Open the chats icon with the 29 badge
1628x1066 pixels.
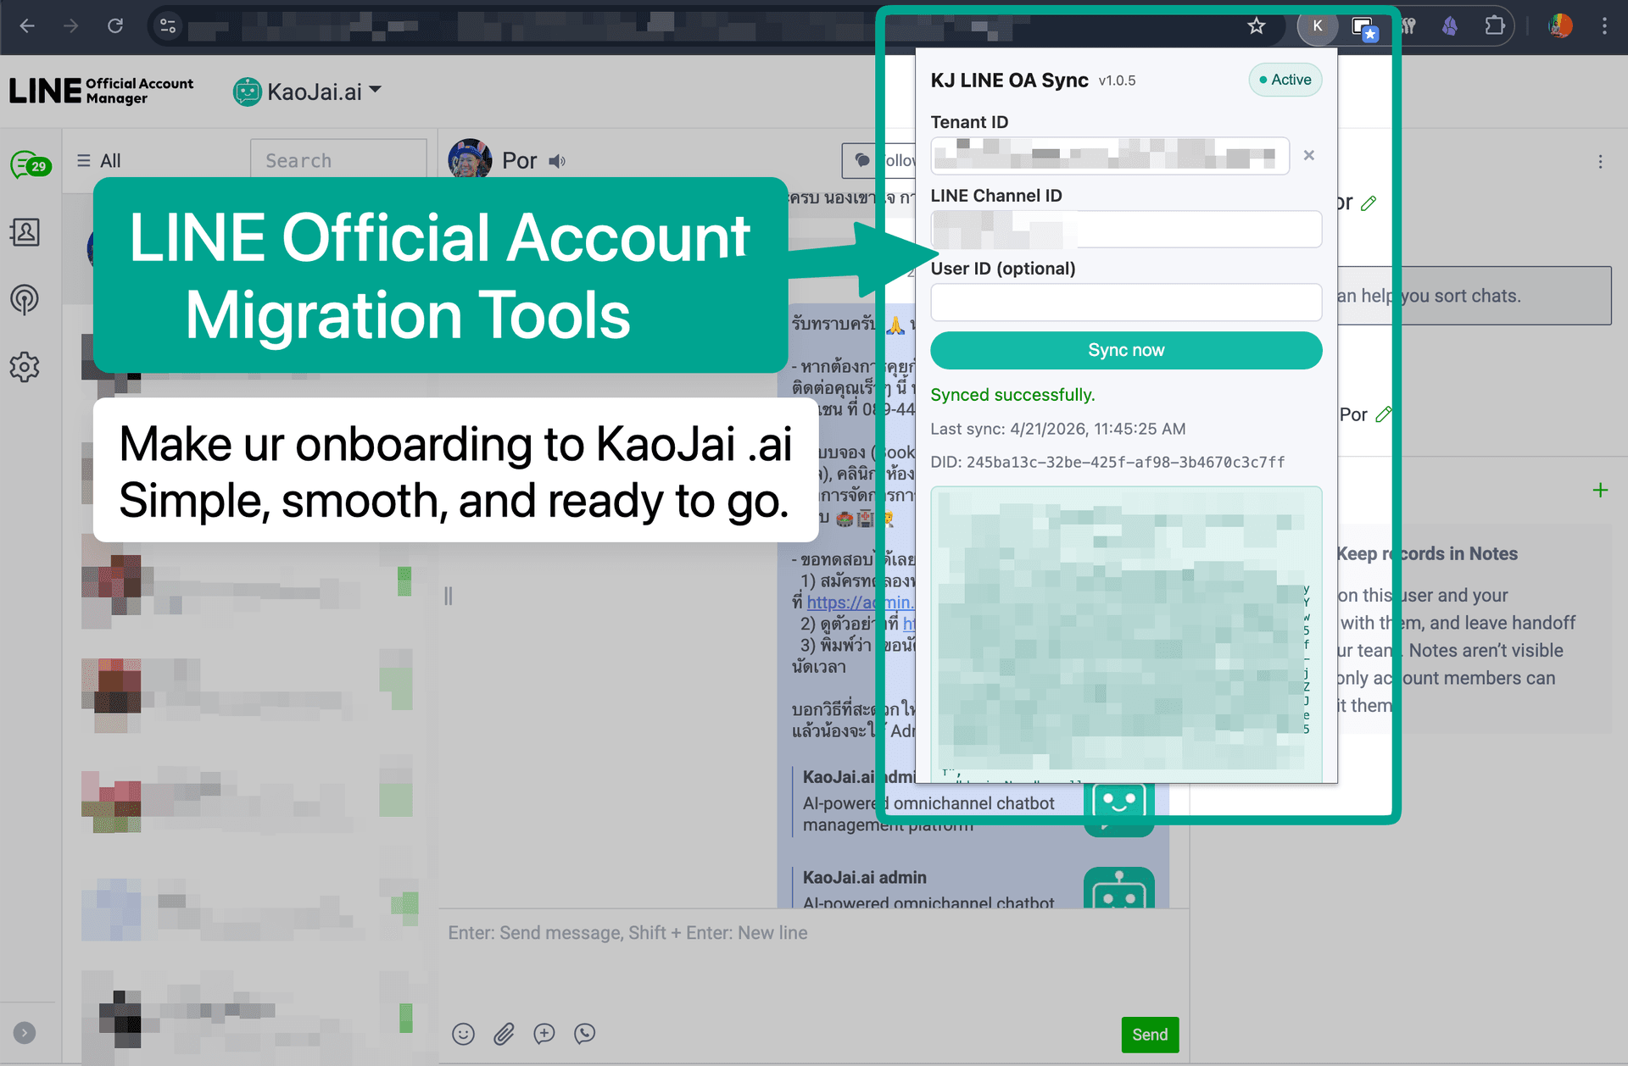tap(31, 164)
